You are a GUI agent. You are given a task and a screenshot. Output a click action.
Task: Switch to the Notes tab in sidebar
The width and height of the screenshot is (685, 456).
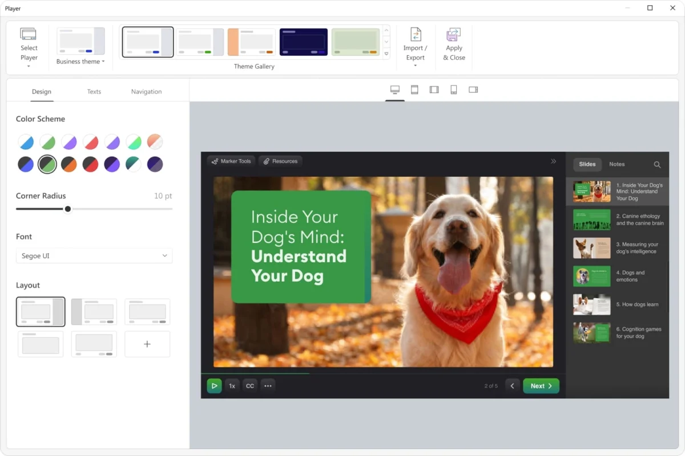click(617, 164)
